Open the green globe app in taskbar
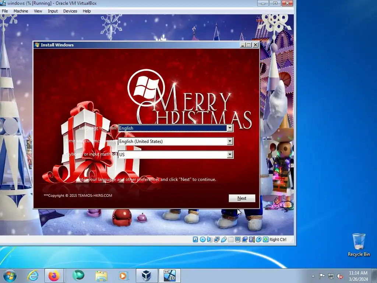Image resolution: width=377 pixels, height=283 pixels. point(78,275)
